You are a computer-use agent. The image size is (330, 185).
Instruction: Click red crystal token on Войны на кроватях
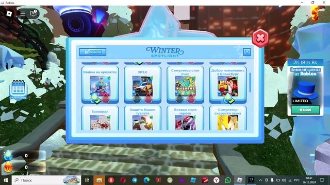coord(105,98)
